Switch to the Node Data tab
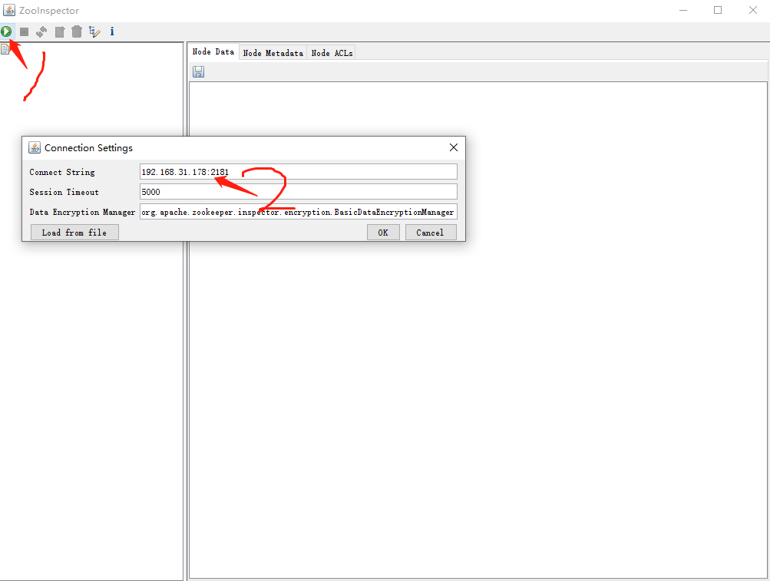Image resolution: width=770 pixels, height=581 pixels. pos(213,51)
